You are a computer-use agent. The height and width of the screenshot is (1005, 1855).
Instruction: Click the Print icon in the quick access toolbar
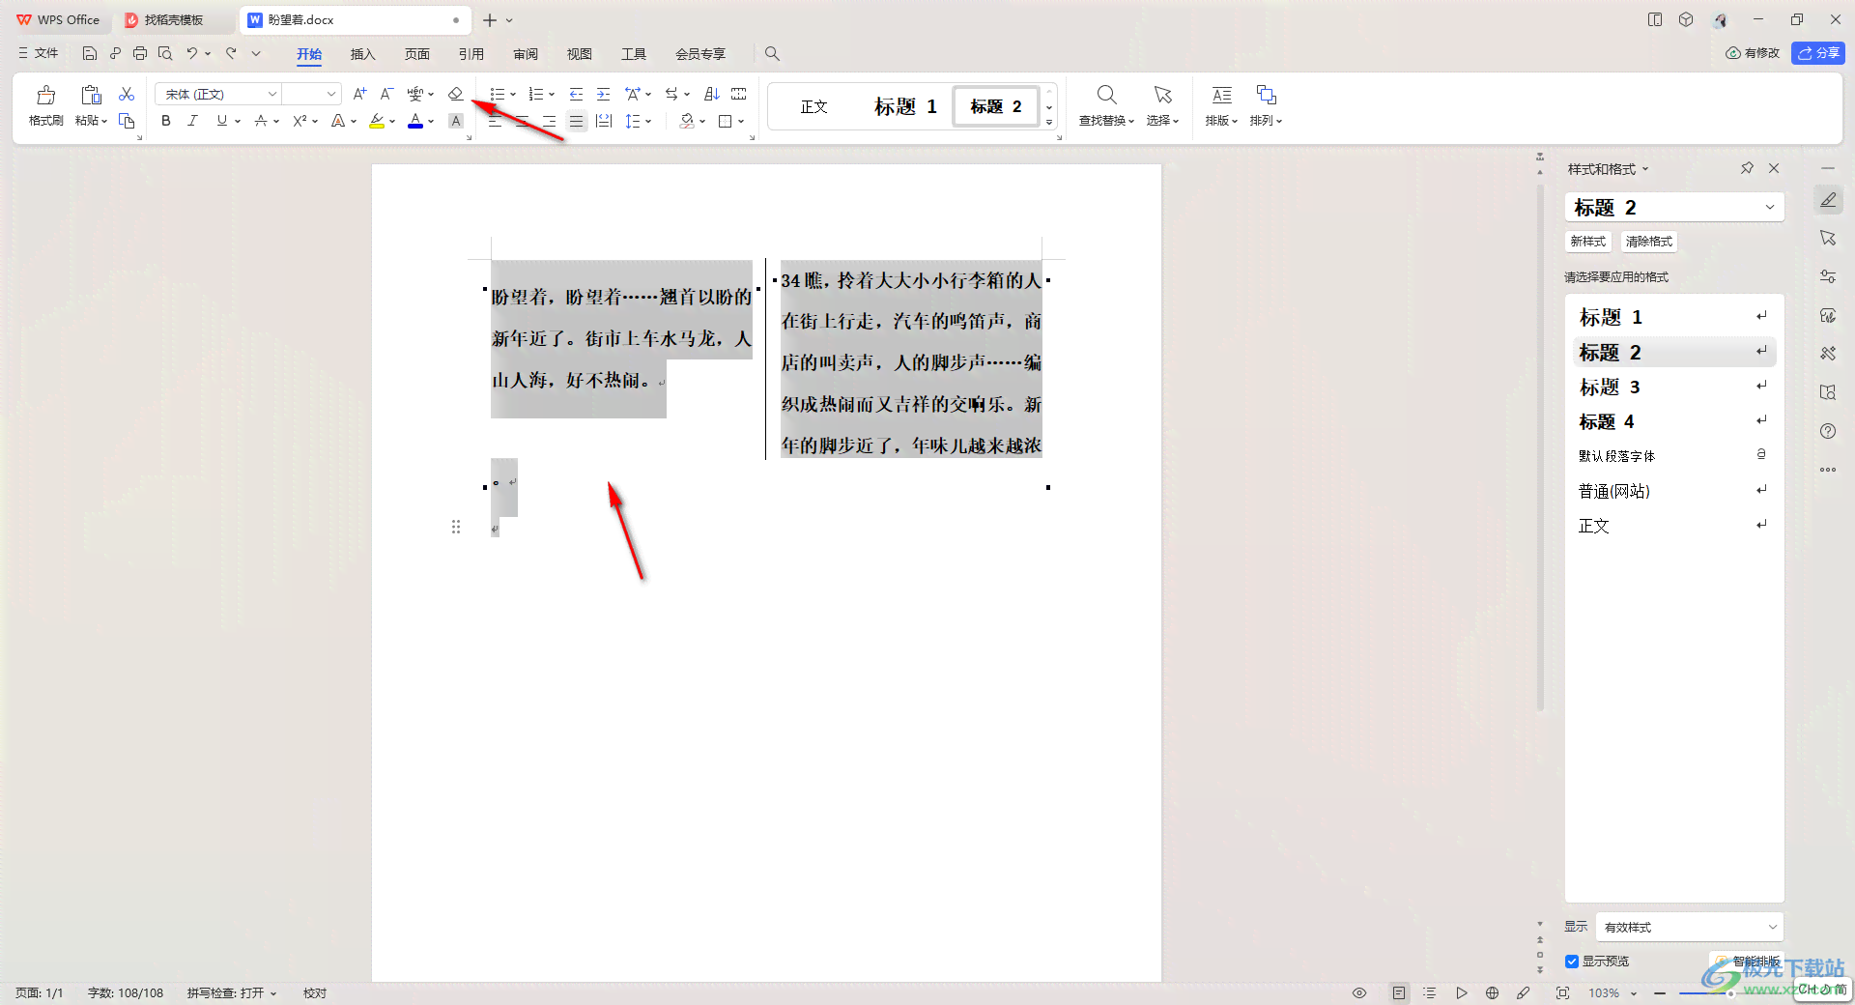[x=140, y=53]
